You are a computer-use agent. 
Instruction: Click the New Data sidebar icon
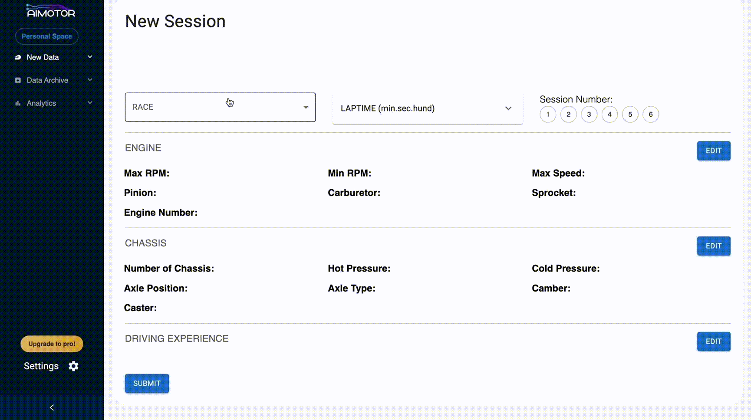click(18, 57)
